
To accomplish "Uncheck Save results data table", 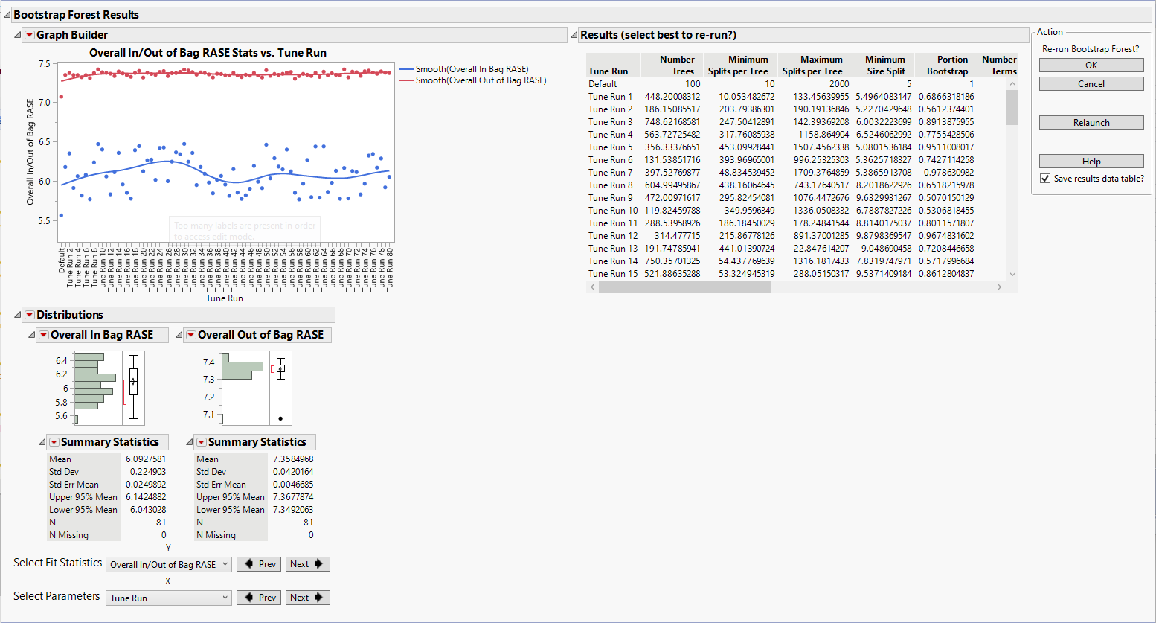I will pos(1045,178).
